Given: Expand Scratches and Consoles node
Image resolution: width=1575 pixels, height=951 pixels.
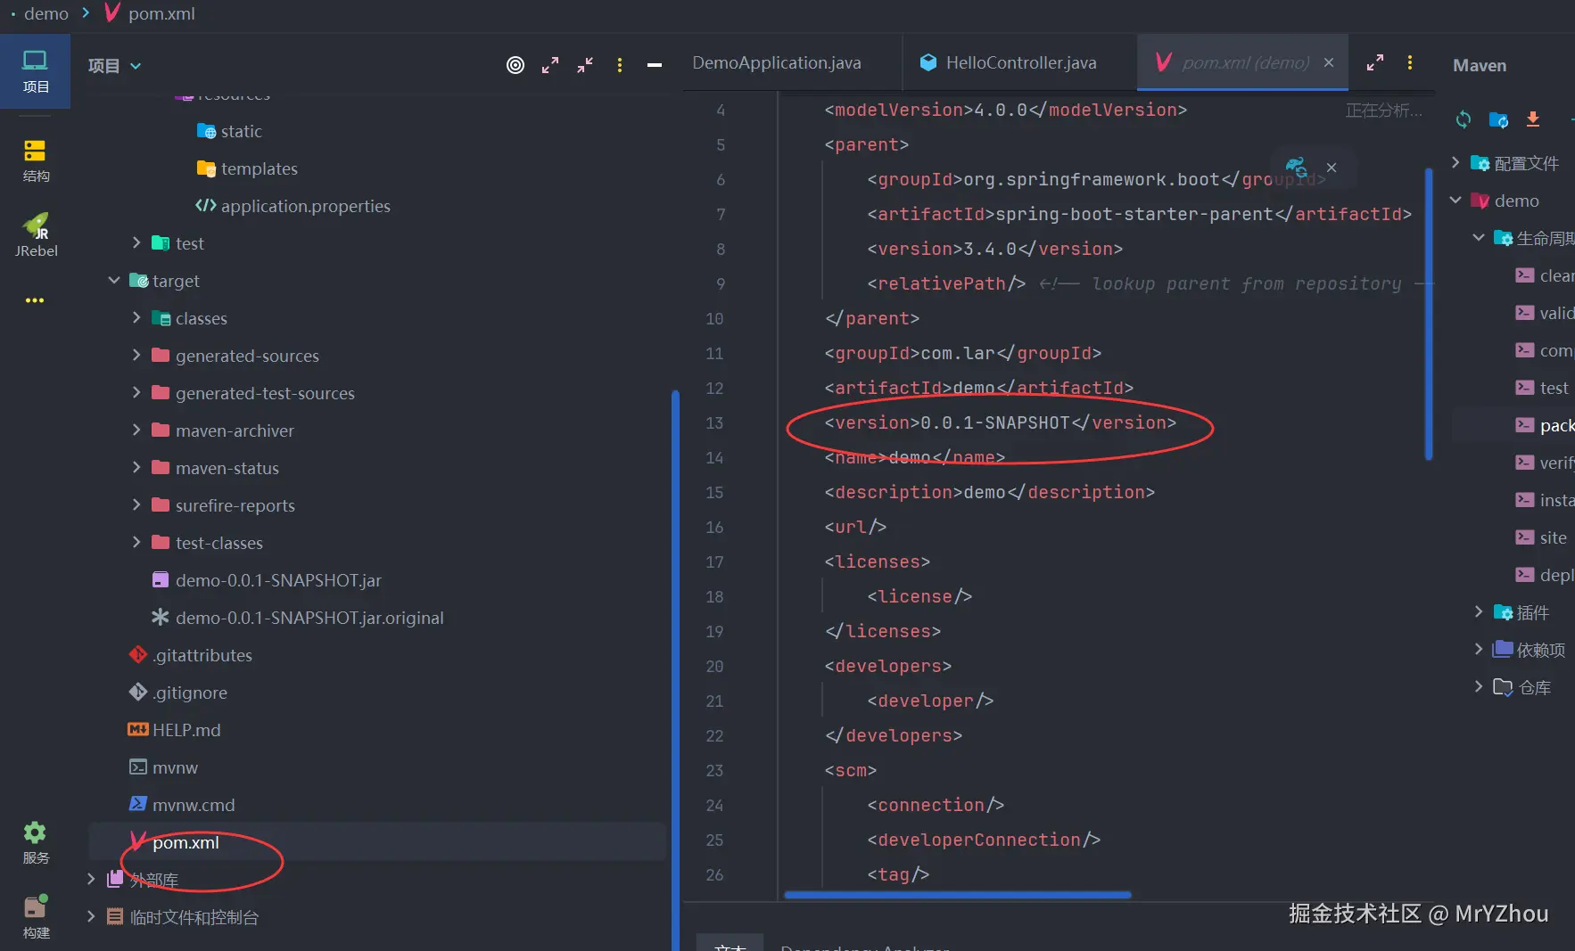Looking at the screenshot, I should tap(90, 916).
